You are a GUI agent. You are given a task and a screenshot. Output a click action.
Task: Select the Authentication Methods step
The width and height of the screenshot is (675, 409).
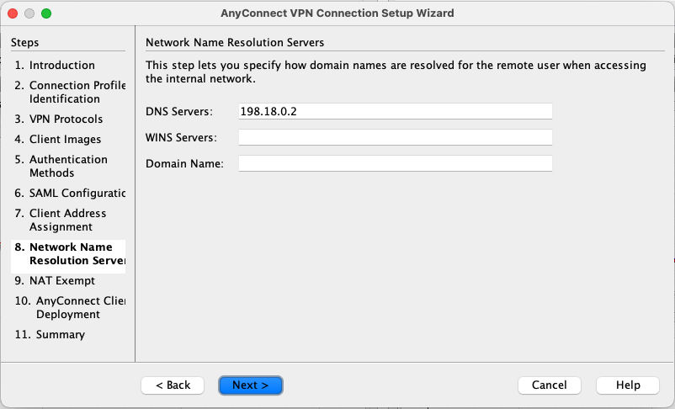(x=67, y=166)
